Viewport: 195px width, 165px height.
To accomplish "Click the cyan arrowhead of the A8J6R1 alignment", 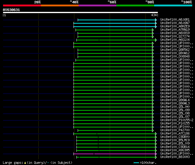I will [x=156, y=20].
